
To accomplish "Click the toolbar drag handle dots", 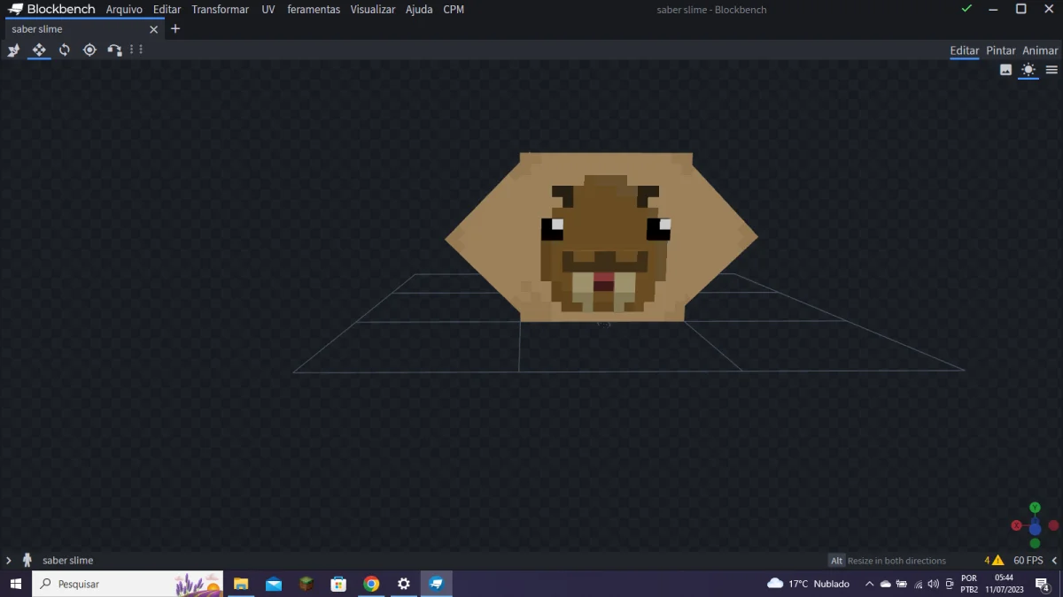I will 136,50.
